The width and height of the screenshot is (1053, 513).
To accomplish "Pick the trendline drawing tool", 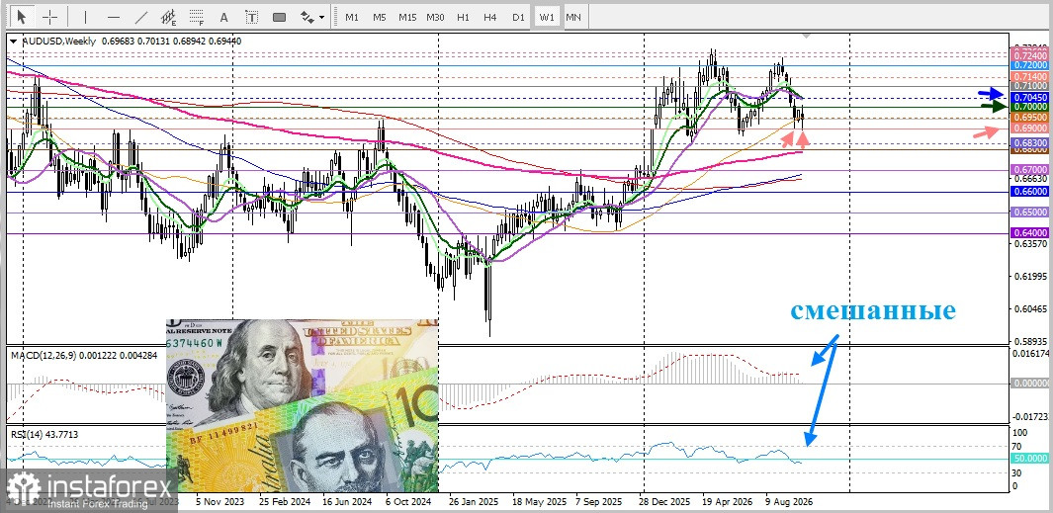I will pos(141,16).
